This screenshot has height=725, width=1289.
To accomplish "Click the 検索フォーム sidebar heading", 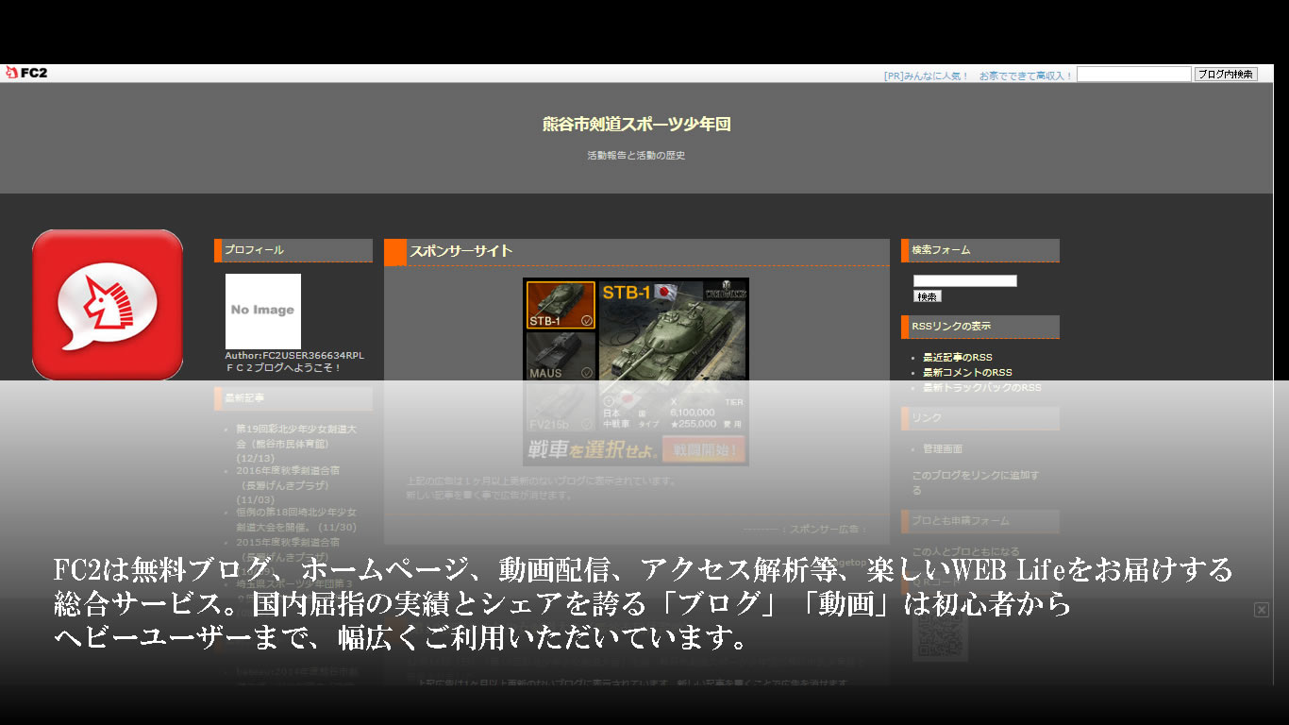I will coord(941,250).
